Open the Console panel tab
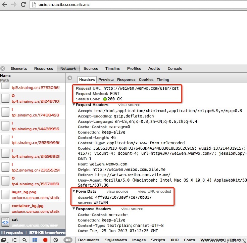This screenshot has height=243, width=247. tap(175, 68)
